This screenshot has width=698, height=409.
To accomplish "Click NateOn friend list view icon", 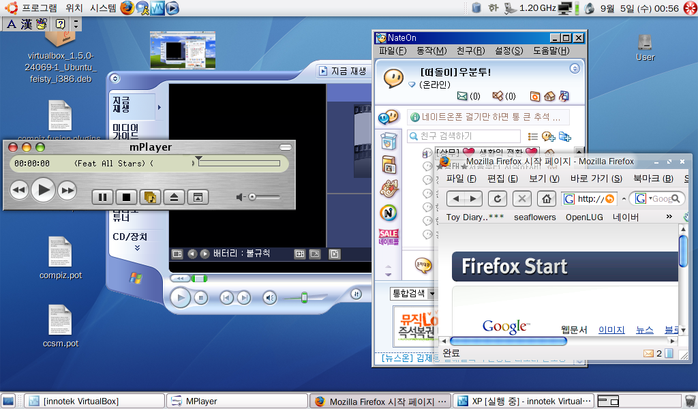I will (532, 136).
